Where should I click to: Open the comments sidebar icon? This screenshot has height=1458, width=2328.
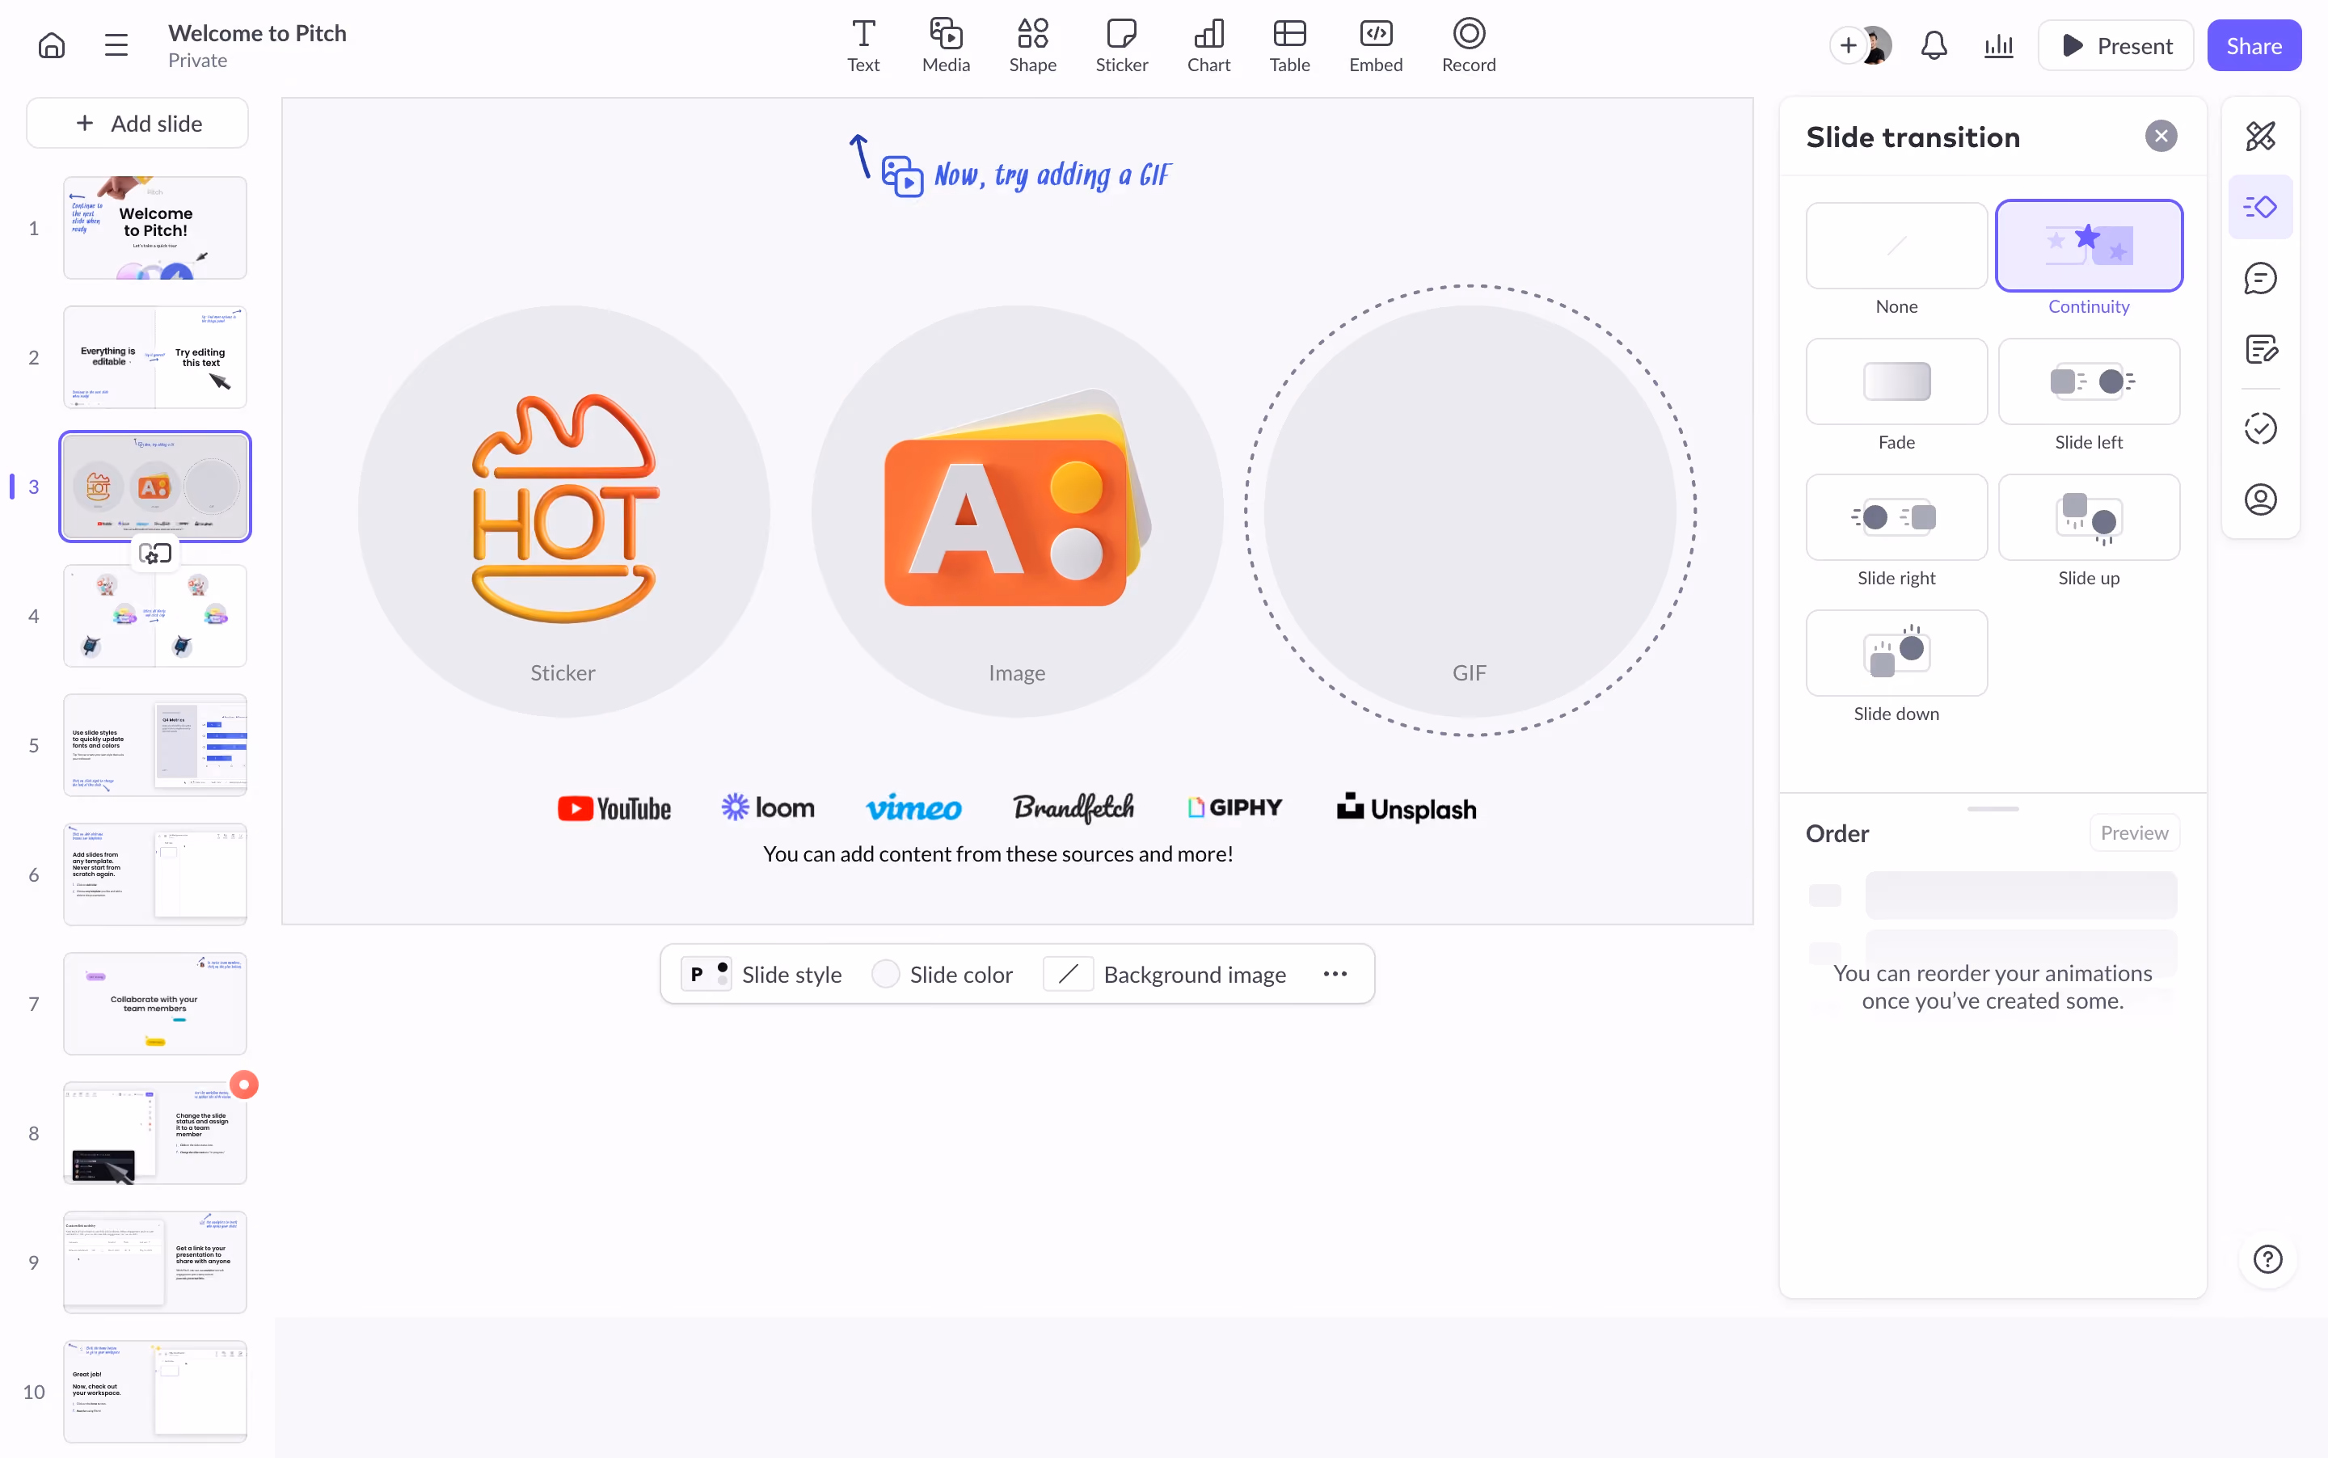tap(2260, 279)
